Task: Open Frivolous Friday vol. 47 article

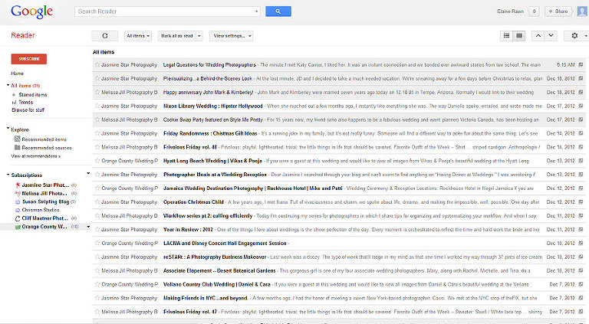Action: point(190,312)
